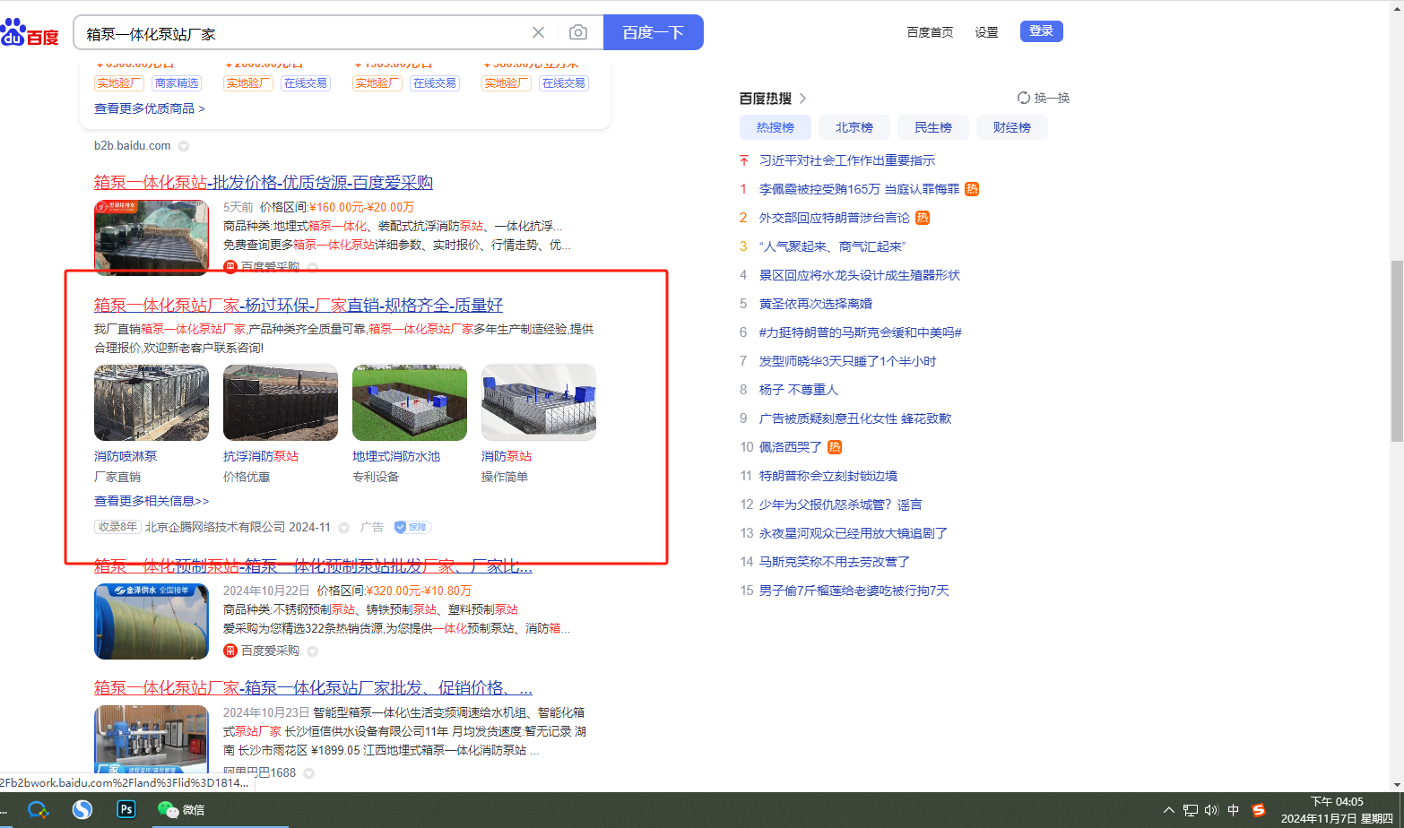This screenshot has width=1404, height=828.
Task: Open 查看更多相关信息 link
Action: click(x=152, y=501)
